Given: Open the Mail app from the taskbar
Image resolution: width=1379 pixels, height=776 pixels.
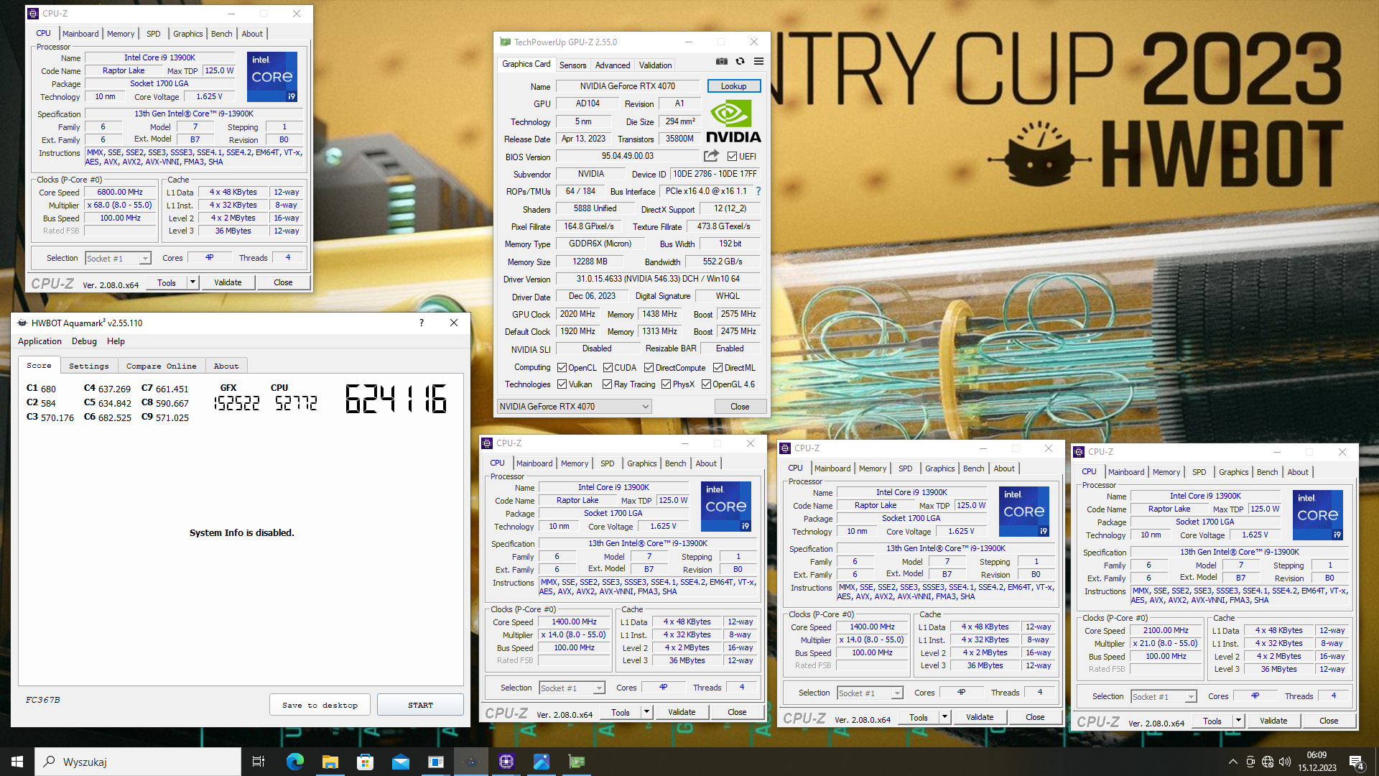Looking at the screenshot, I should coord(400,762).
